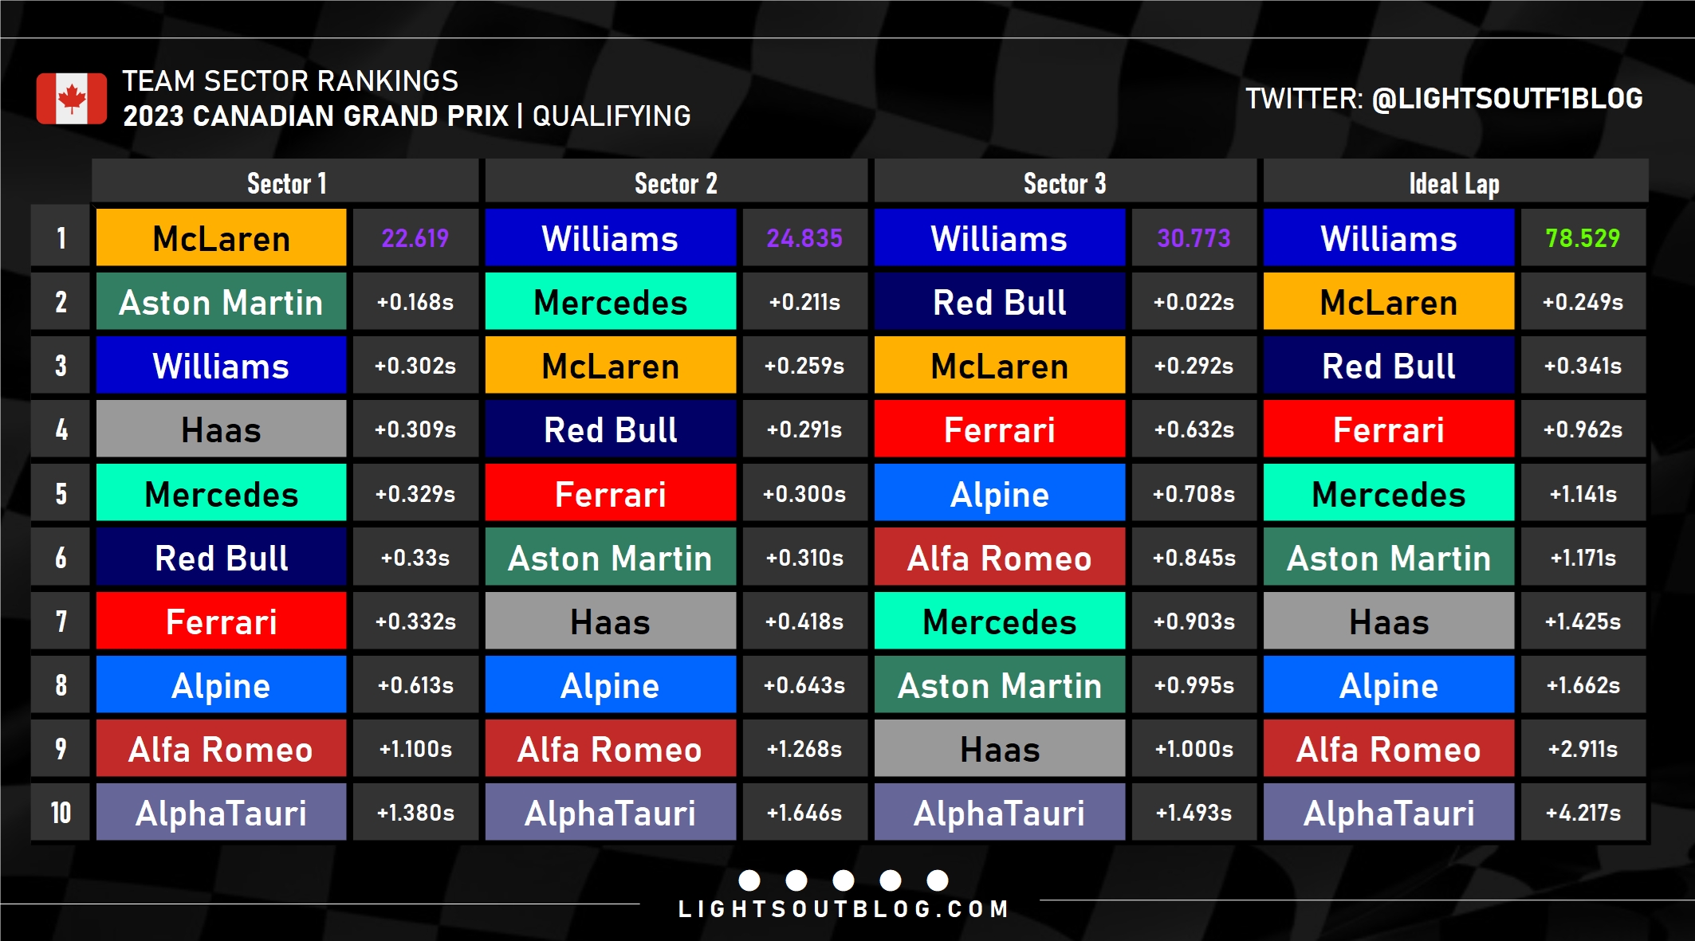
Task: Visit the LIGHTSOUTBLOG.COM footer link
Action: [844, 909]
